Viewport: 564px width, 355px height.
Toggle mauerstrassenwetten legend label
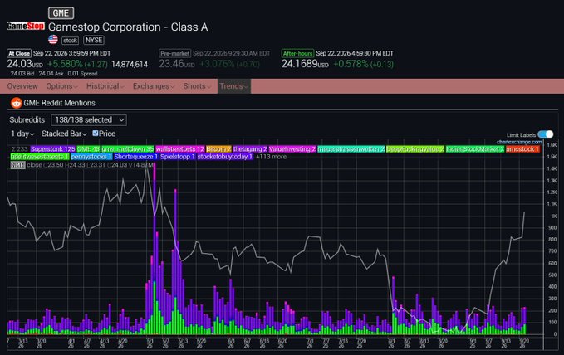351,148
